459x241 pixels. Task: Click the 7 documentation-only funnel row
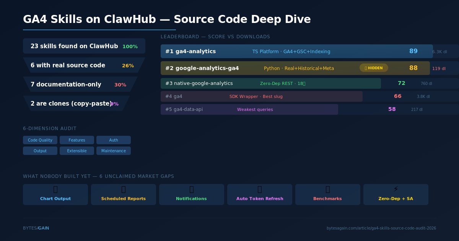pos(80,84)
